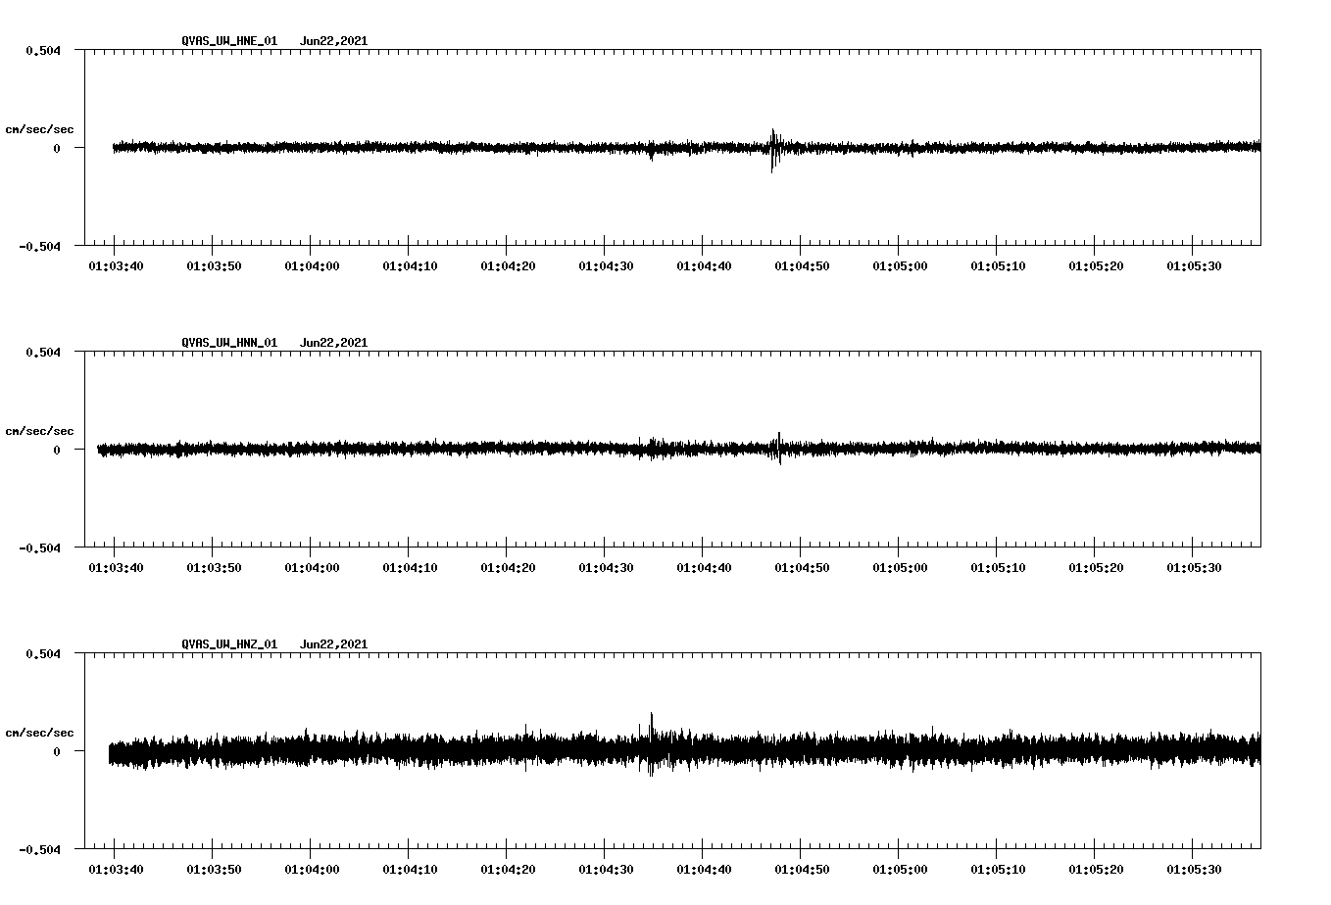
Task: Select time label 01:04:50 under HNE plot
Action: (802, 266)
